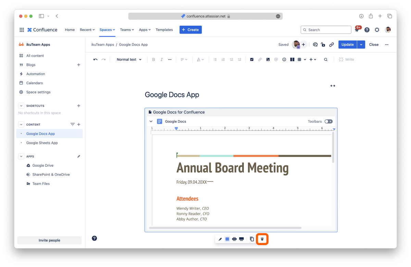Toggle page width arrows icon
The width and height of the screenshot is (411, 267).
[333, 86]
